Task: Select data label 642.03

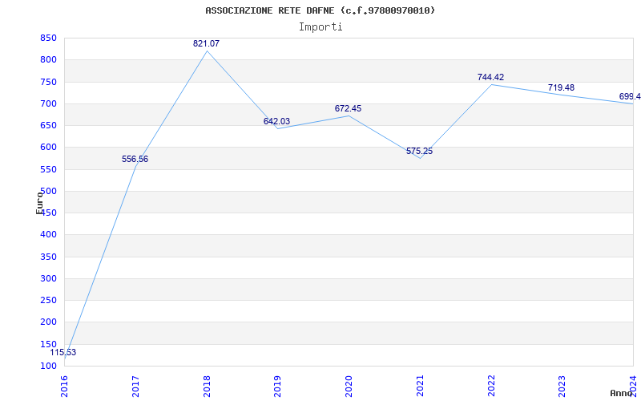Action: click(276, 122)
